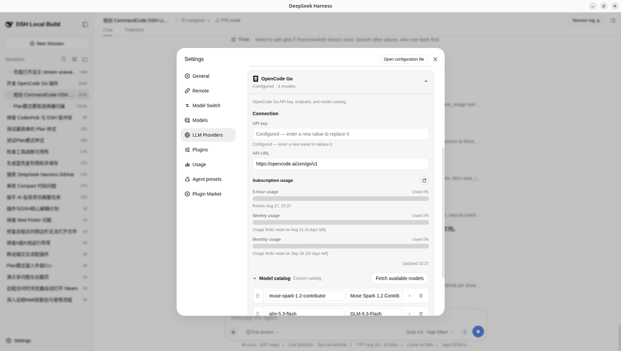Open the Grok 4.6 High Effort model dropdown

429,332
